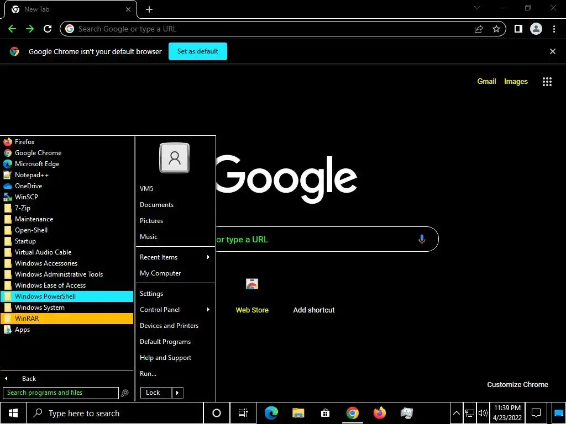Screen dimensions: 566x424
Task: Click the user picture in Start menu
Action: click(175, 158)
